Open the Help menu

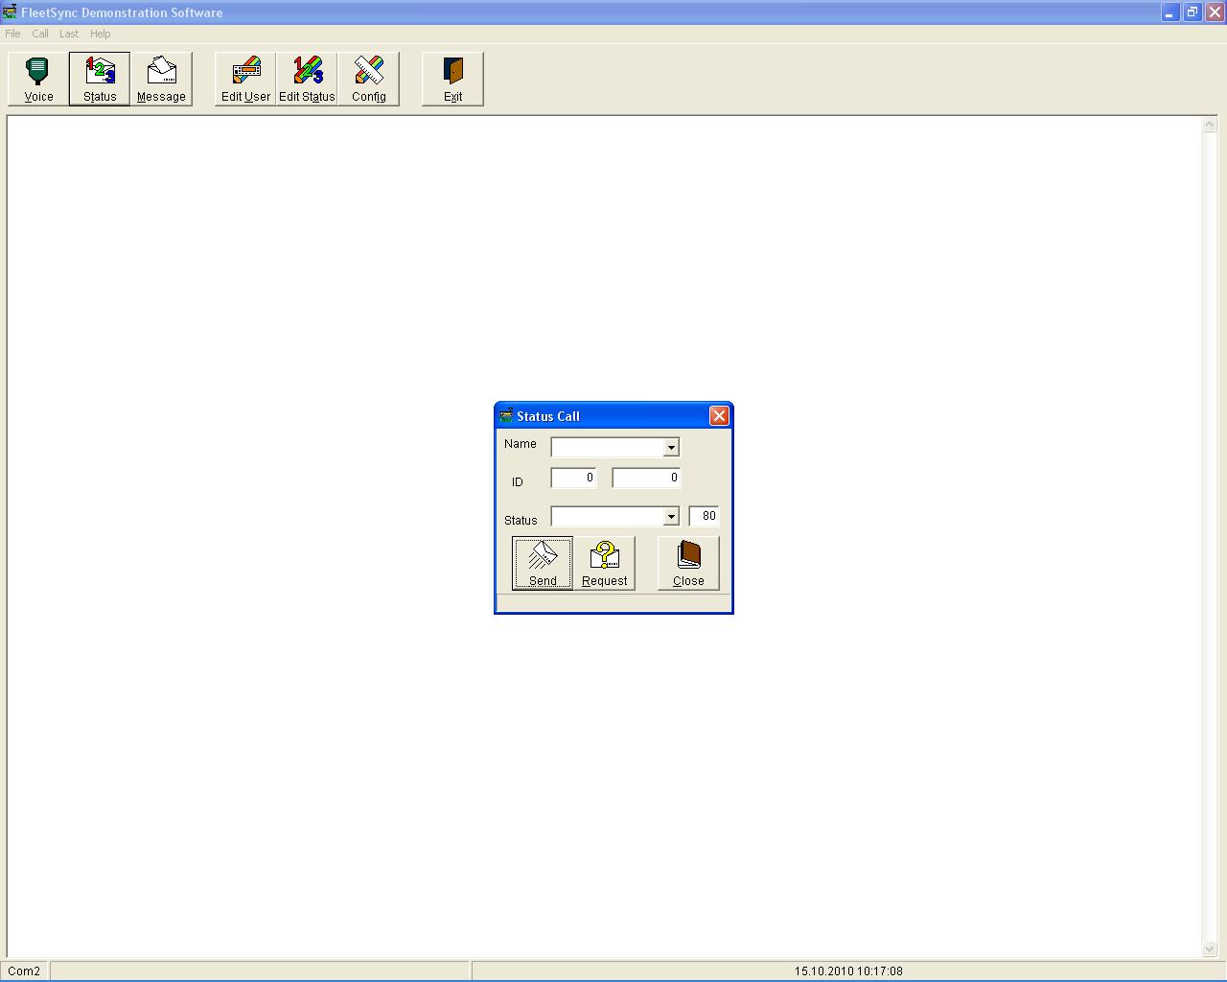coord(101,34)
